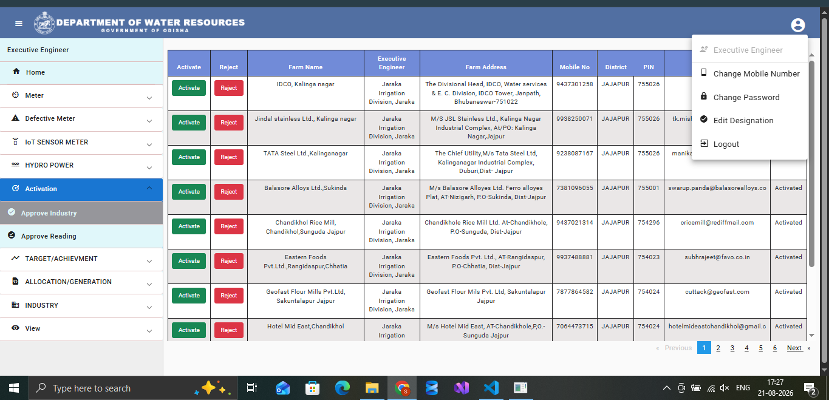Click mobile number 9437301258
This screenshot has width=829, height=400.
(x=575, y=84)
